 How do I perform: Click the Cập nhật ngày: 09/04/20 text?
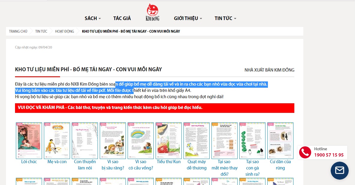coord(34,47)
